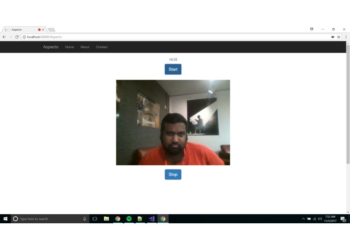Click the battery tray icon
350x249 pixels.
coord(309,219)
